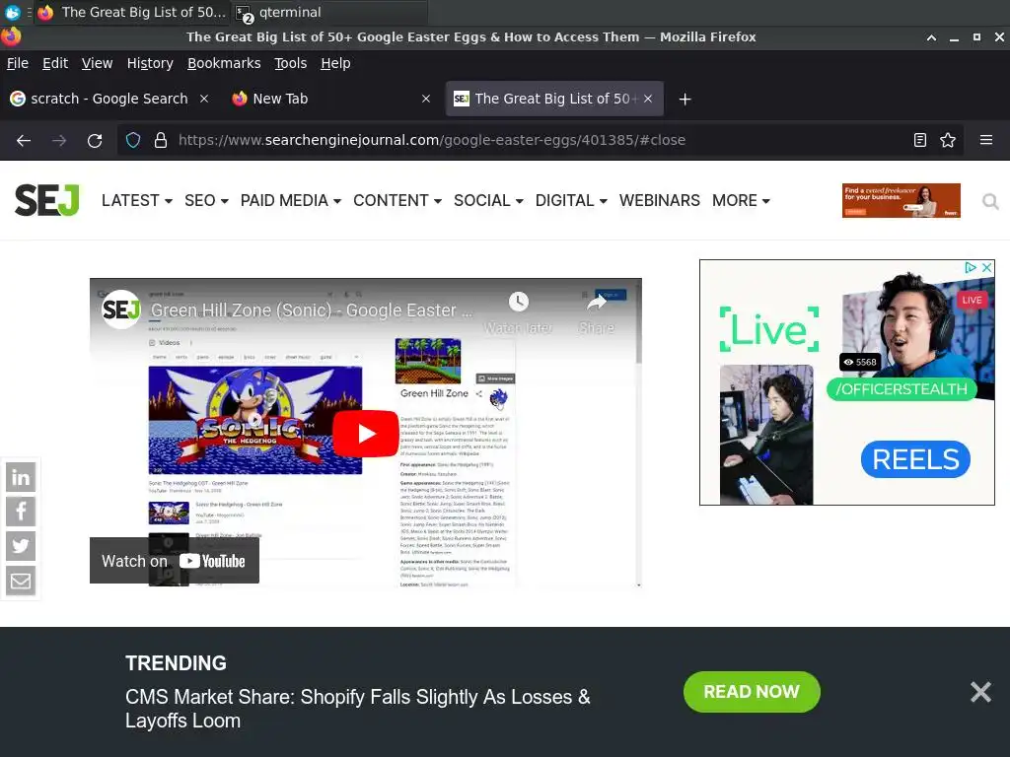Expand the SOCIAL dropdown menu

coord(488,201)
